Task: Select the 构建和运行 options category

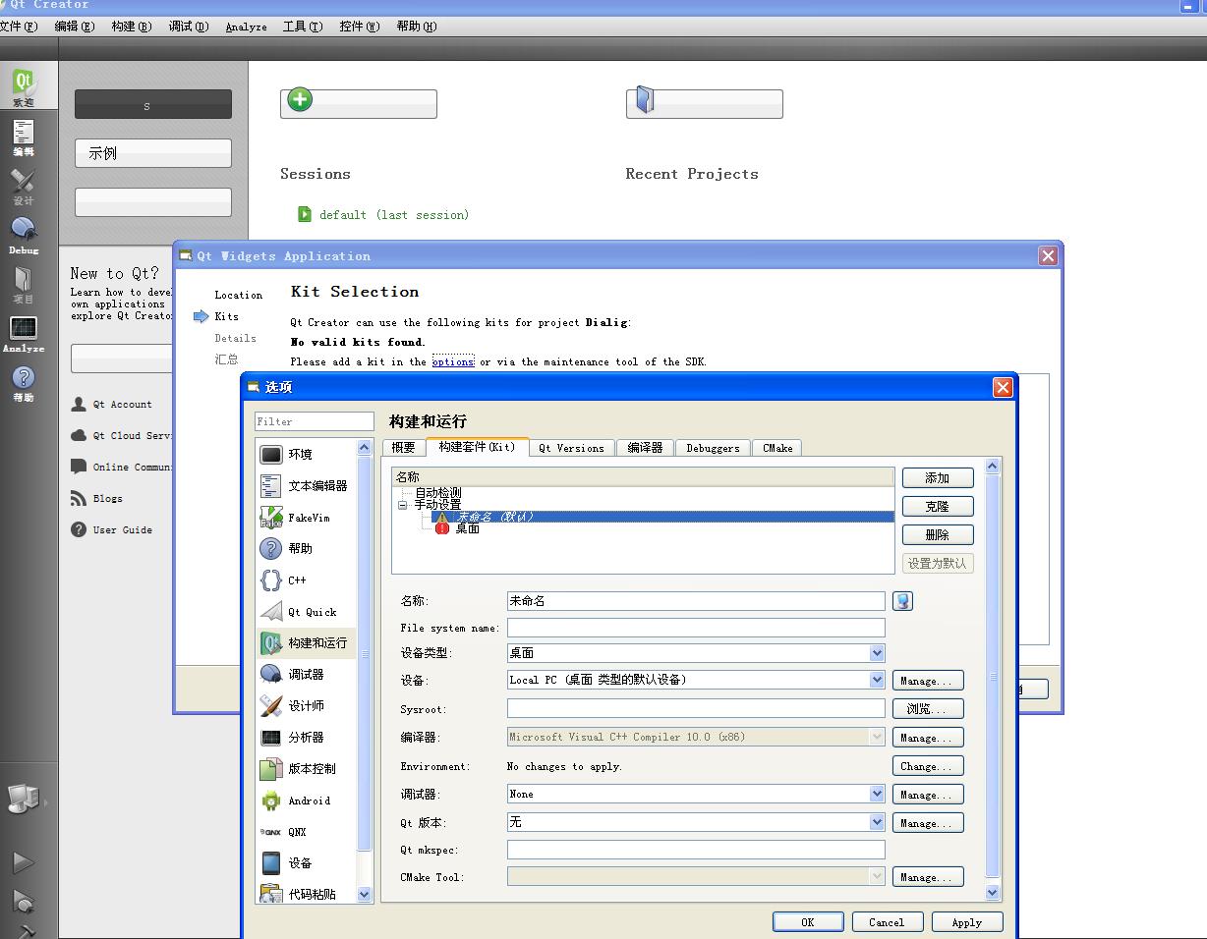Action: (306, 642)
